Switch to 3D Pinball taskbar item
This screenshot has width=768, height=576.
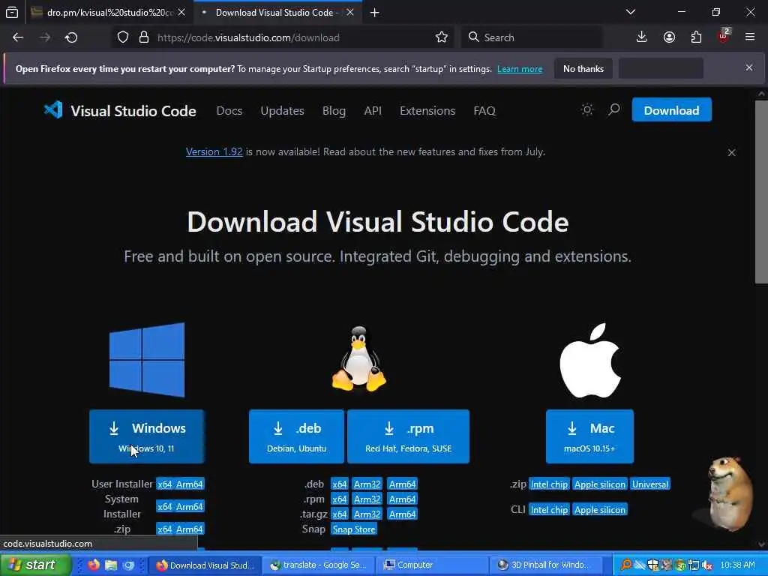547,565
